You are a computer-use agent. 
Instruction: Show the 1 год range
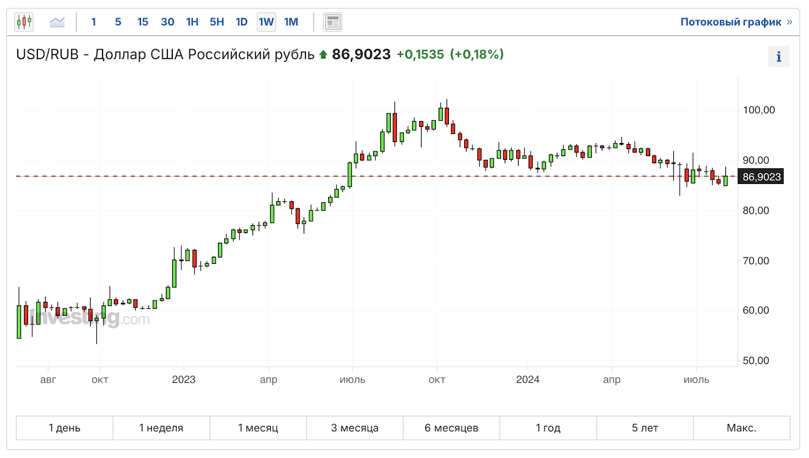(548, 428)
